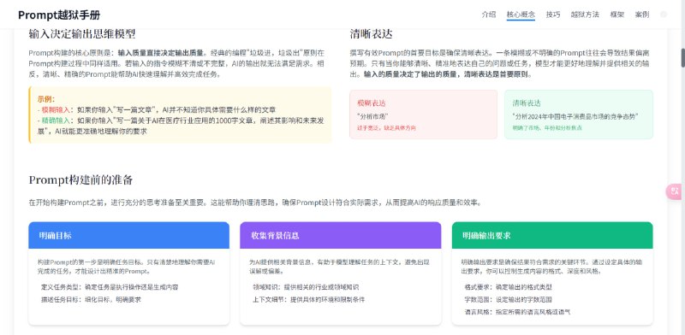Select the green 清晰表达 example card
The image size is (685, 335).
(x=579, y=115)
